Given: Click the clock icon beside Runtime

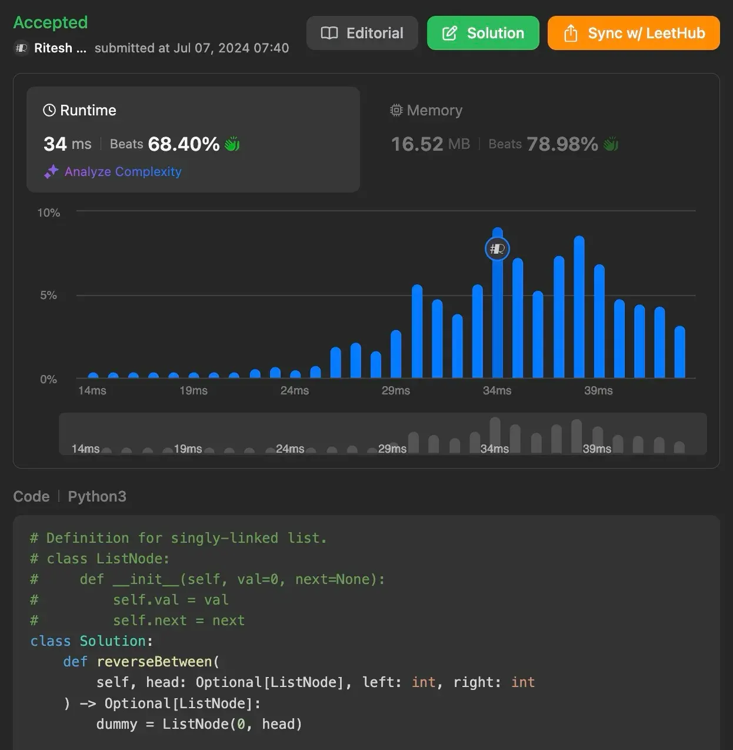Looking at the screenshot, I should (49, 109).
